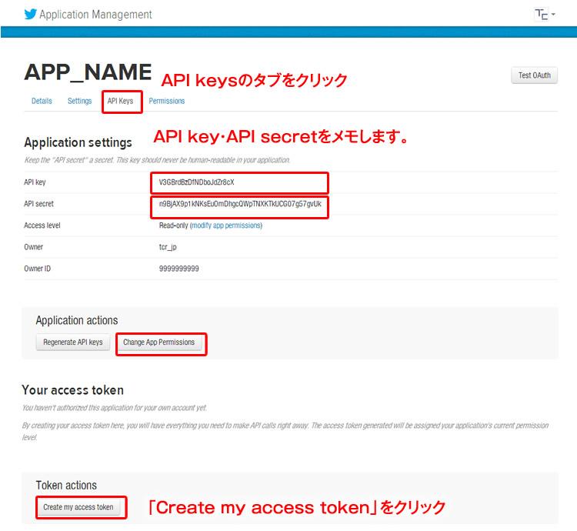577x531 pixels.
Task: Click the API secret row label
Action: point(39,204)
